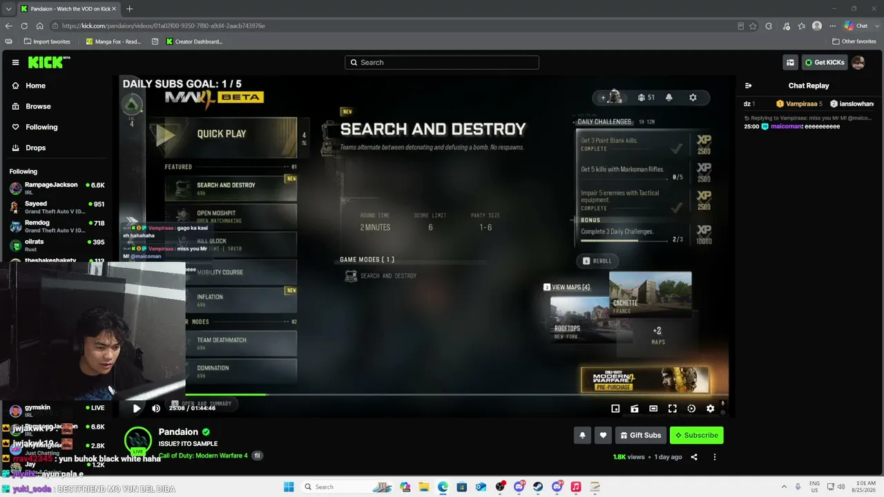Screen dimensions: 884x497
Task: Collapse the Chat Replay panel
Action: coord(748,86)
